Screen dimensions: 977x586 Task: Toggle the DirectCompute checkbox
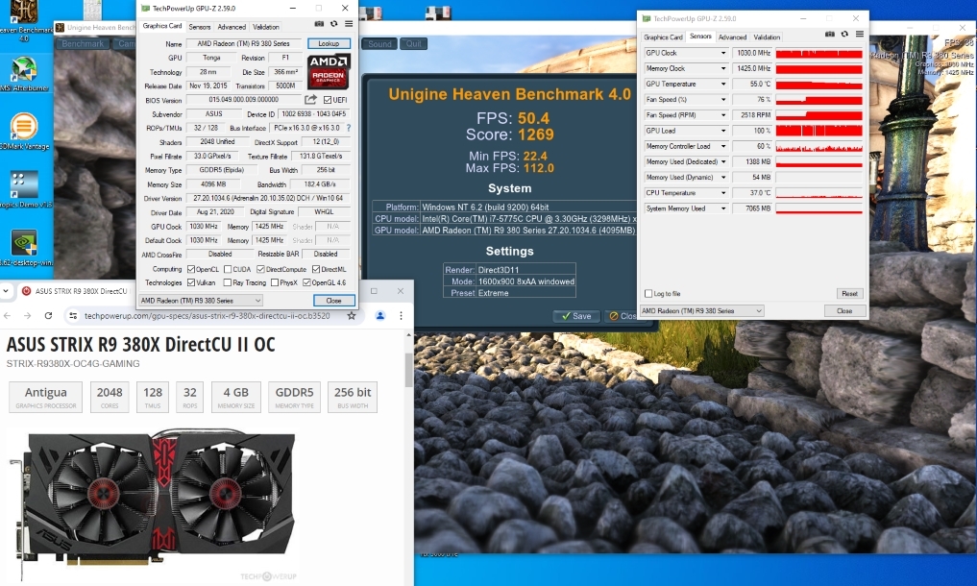tap(261, 269)
